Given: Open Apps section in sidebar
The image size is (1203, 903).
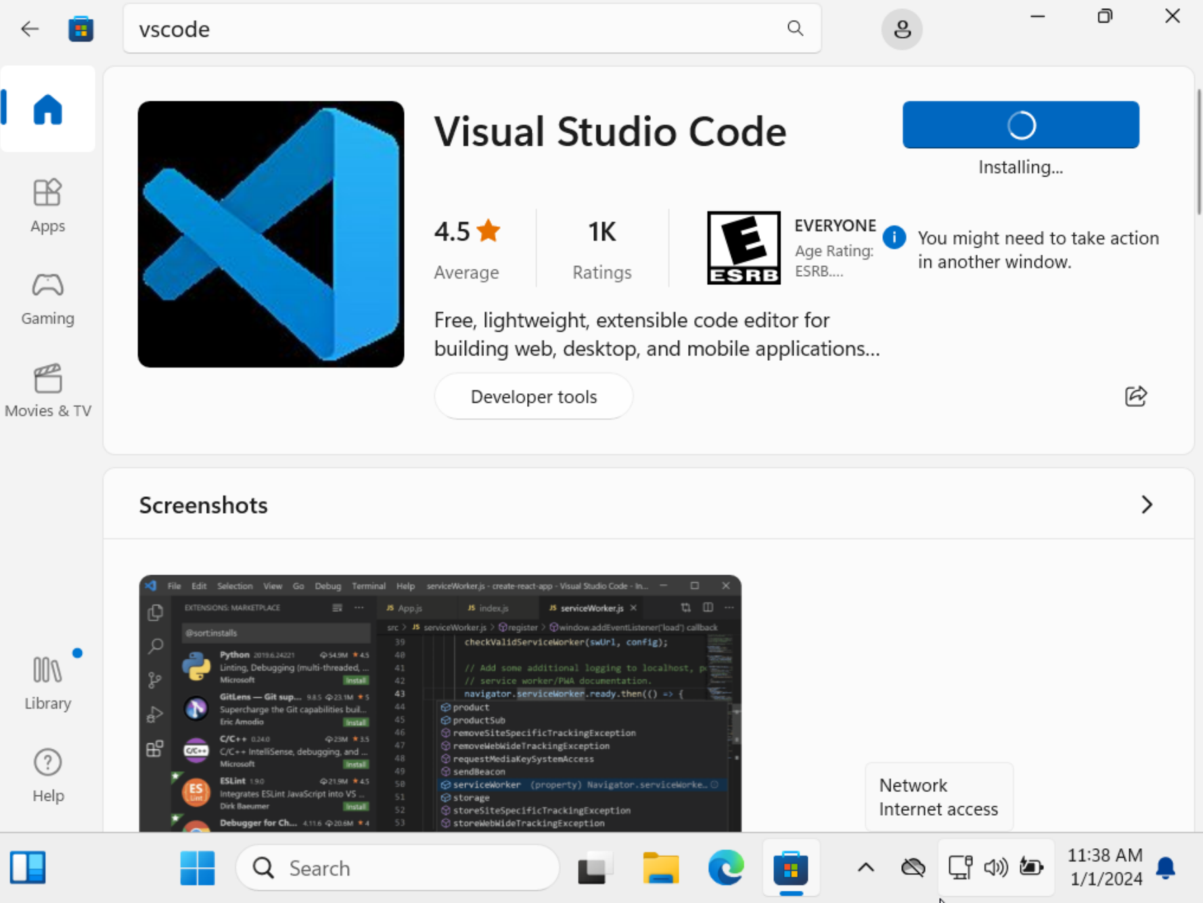Looking at the screenshot, I should click(48, 206).
